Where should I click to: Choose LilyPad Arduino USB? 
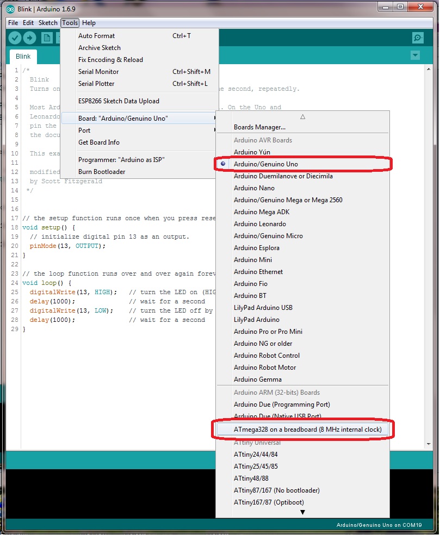tap(303, 307)
